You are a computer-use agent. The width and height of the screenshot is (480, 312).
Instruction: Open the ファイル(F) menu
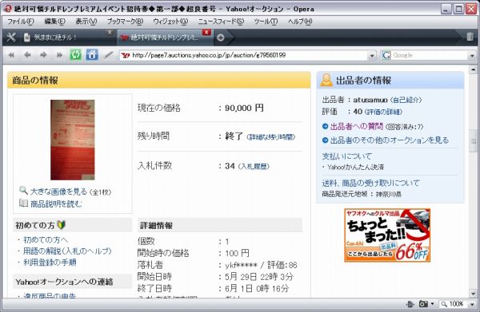coord(21,22)
